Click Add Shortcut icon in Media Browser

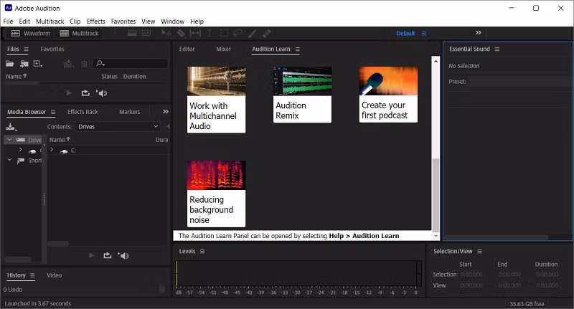tap(11, 127)
